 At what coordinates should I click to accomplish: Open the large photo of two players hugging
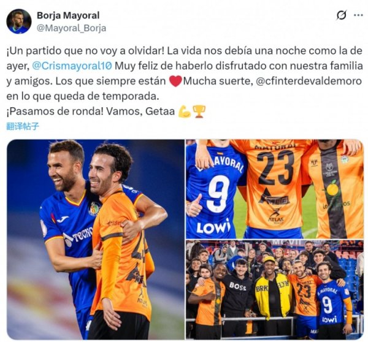pos(96,240)
